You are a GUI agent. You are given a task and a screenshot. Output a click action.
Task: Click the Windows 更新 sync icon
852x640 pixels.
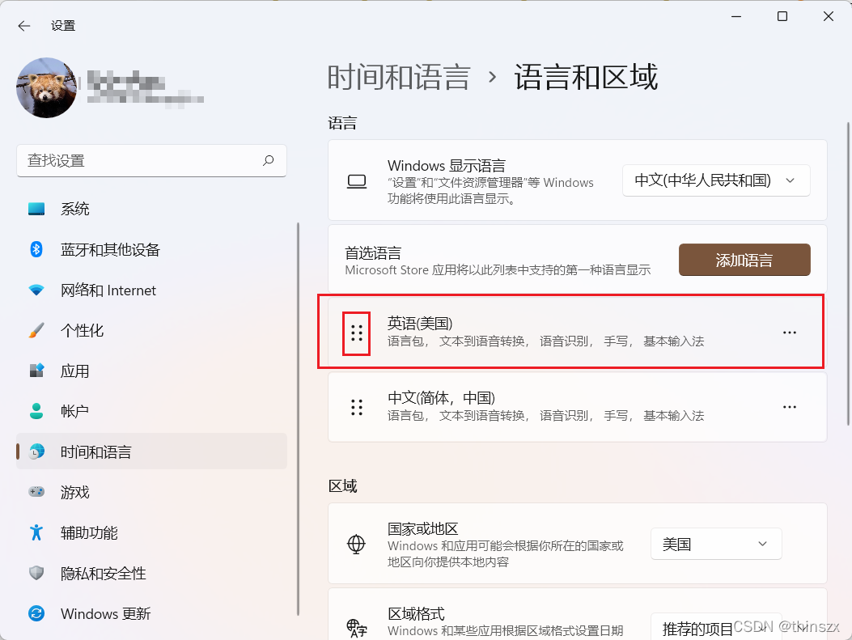point(36,613)
